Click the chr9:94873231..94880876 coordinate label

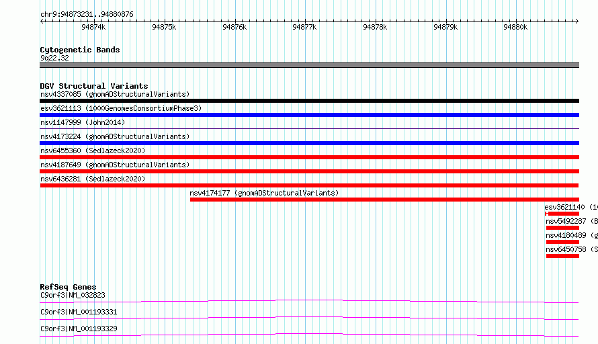(x=87, y=15)
